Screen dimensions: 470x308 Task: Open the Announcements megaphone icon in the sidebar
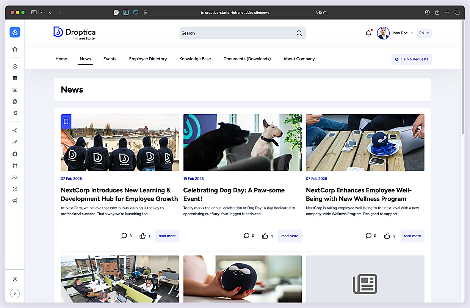click(x=15, y=201)
